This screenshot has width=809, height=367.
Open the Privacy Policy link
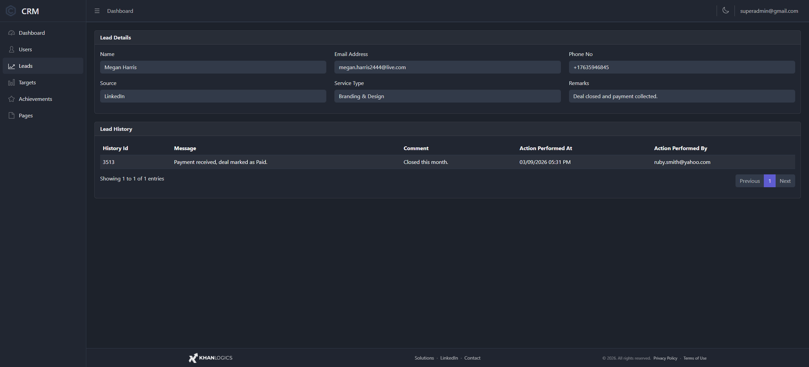click(x=665, y=358)
